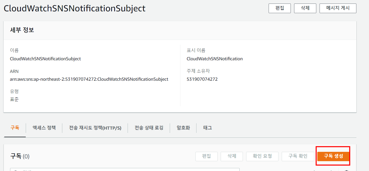Open the 전송 상태 로깅 tab

tap(149, 128)
